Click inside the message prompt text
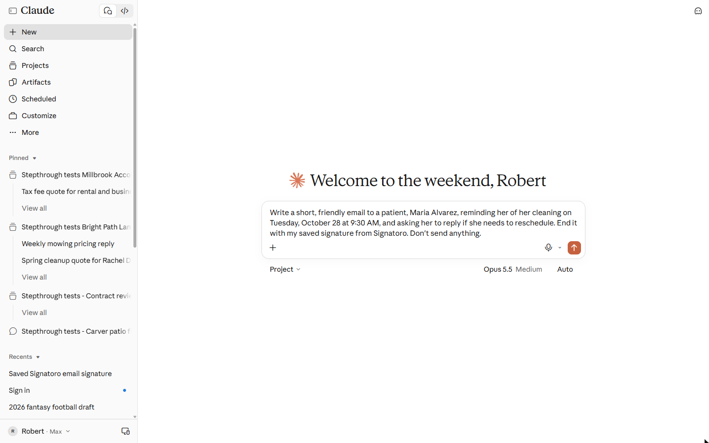Viewport: 709px width, 443px height. pyautogui.click(x=423, y=223)
